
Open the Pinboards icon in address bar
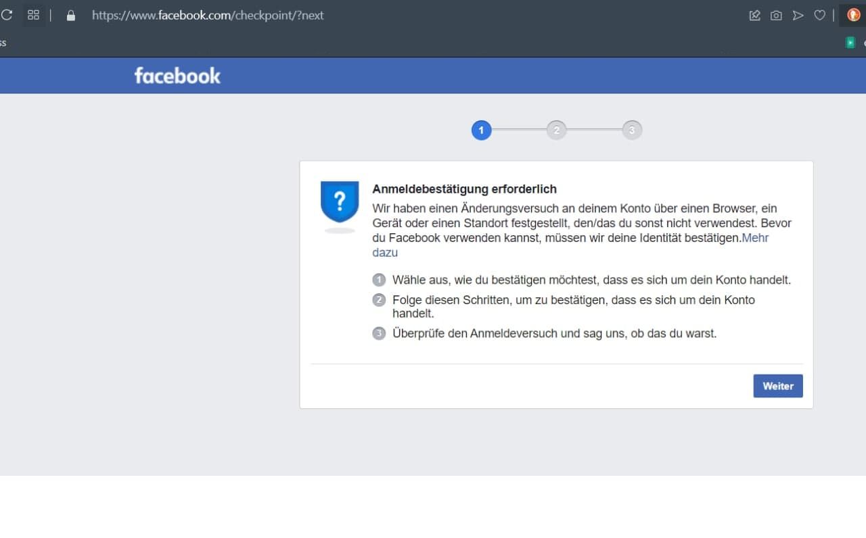point(755,15)
